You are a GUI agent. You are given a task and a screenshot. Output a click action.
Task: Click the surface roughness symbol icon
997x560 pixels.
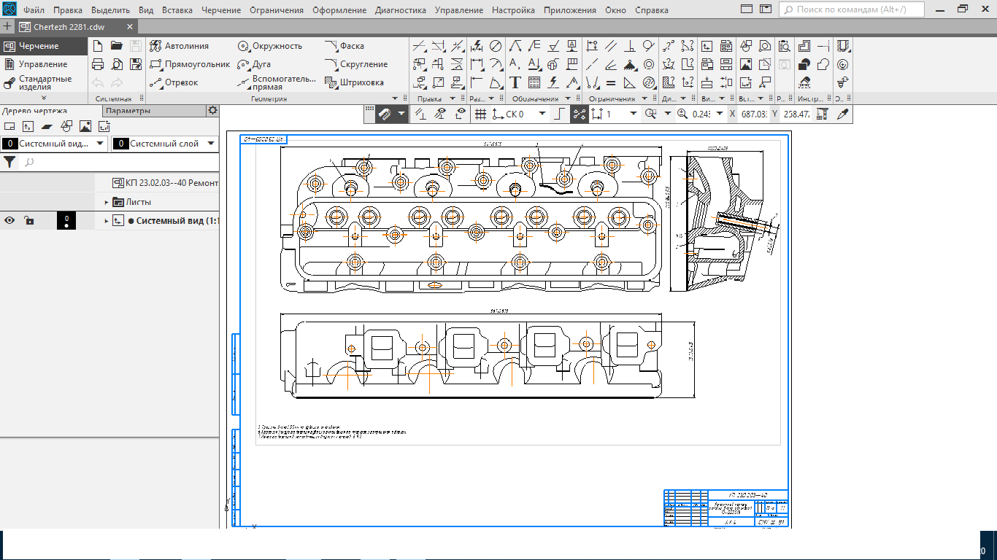553,46
